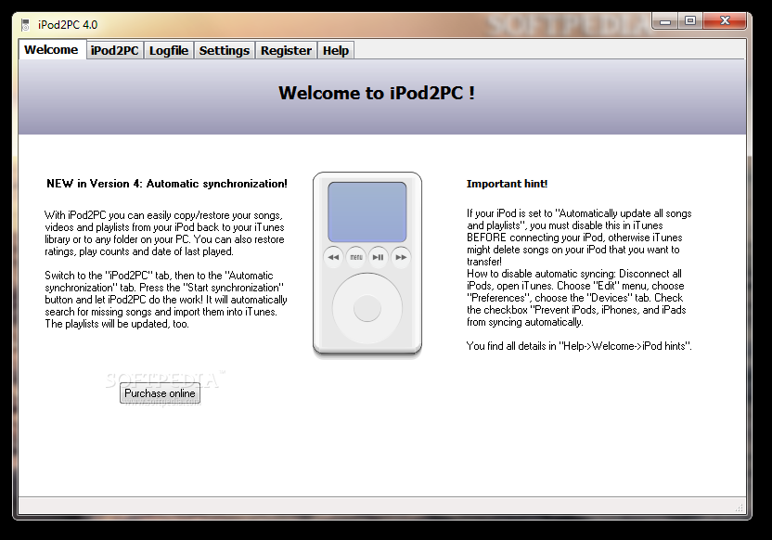Click the Purchase online button
The image size is (772, 540).
point(160,393)
